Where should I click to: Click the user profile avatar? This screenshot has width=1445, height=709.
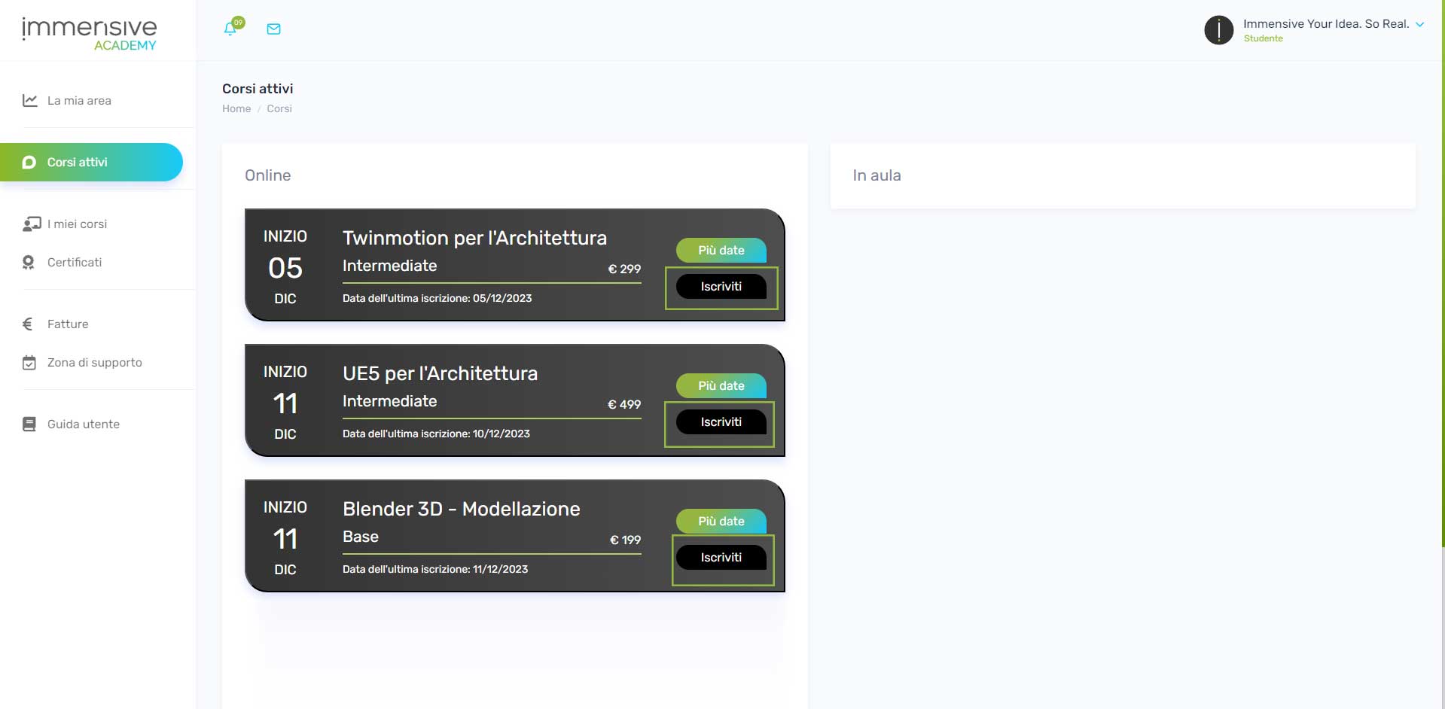point(1218,30)
